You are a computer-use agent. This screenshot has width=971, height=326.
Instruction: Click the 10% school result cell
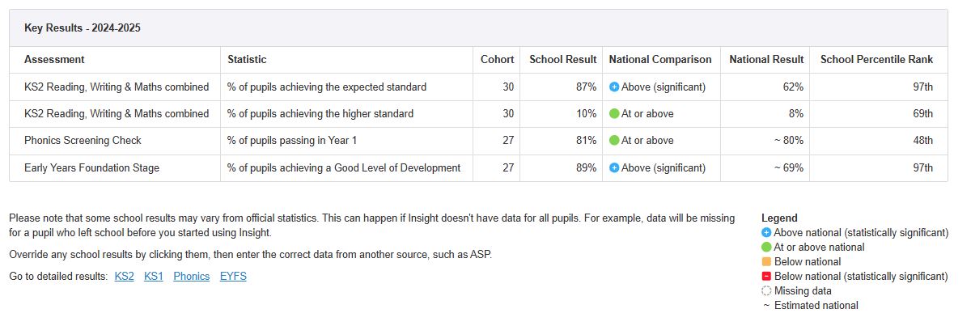click(586, 114)
